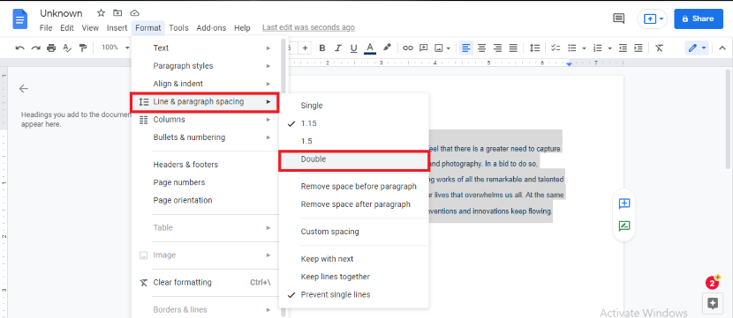The height and width of the screenshot is (318, 733).
Task: Expand Bullets & numbering submenu
Action: pos(206,137)
